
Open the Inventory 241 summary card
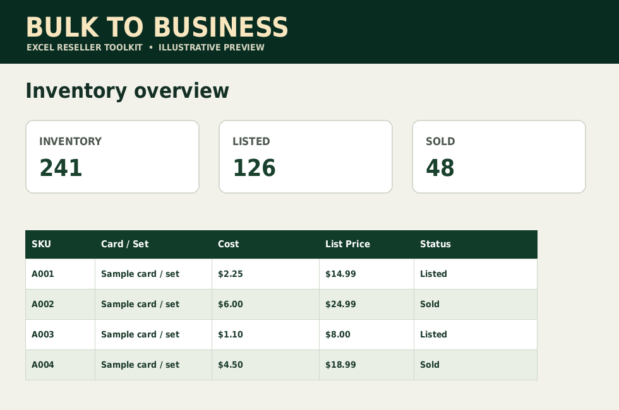pyautogui.click(x=112, y=157)
